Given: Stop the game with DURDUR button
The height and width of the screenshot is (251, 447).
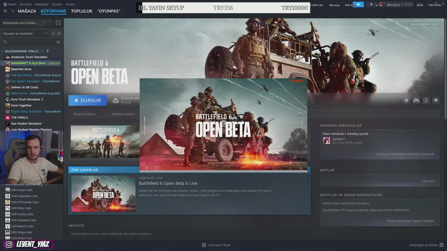Looking at the screenshot, I should click(x=87, y=100).
